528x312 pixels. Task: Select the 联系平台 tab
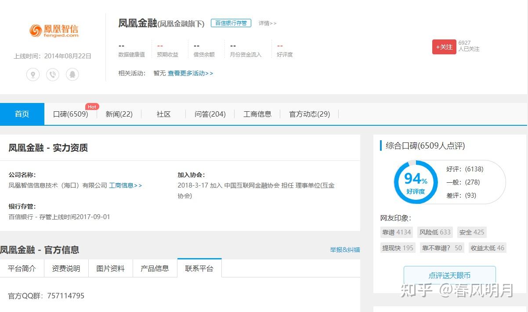(199, 268)
